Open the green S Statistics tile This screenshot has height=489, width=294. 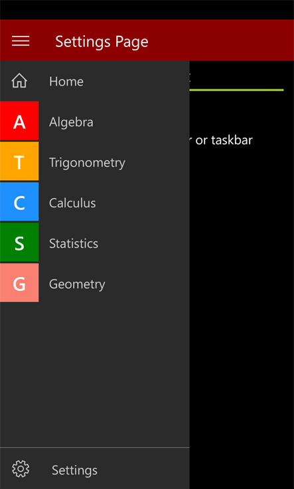[19, 243]
